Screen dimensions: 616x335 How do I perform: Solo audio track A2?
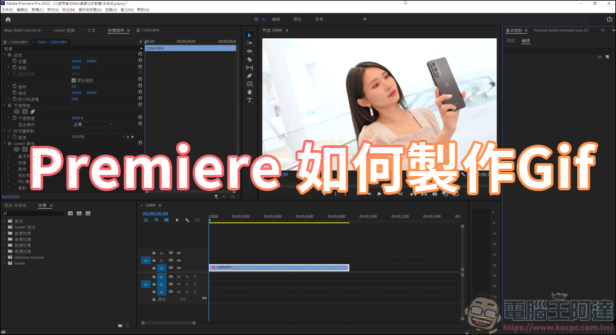[187, 285]
